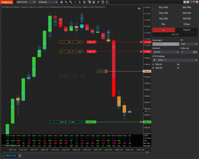Viewport: 199px width, 159px height.
Task: Expand the MES 12-26 instrument selector arrow
Action: tap(35, 2)
